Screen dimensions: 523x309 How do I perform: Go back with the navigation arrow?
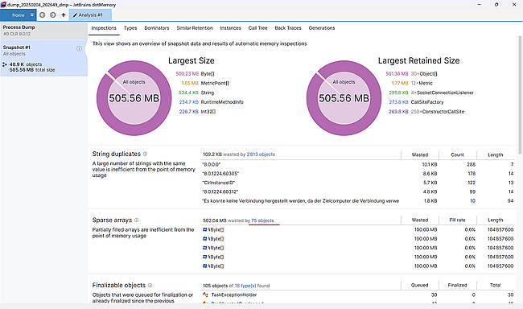pos(43,15)
